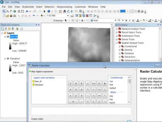Open the font size dropdown
The width and height of the screenshot is (162, 122).
click(123, 20)
